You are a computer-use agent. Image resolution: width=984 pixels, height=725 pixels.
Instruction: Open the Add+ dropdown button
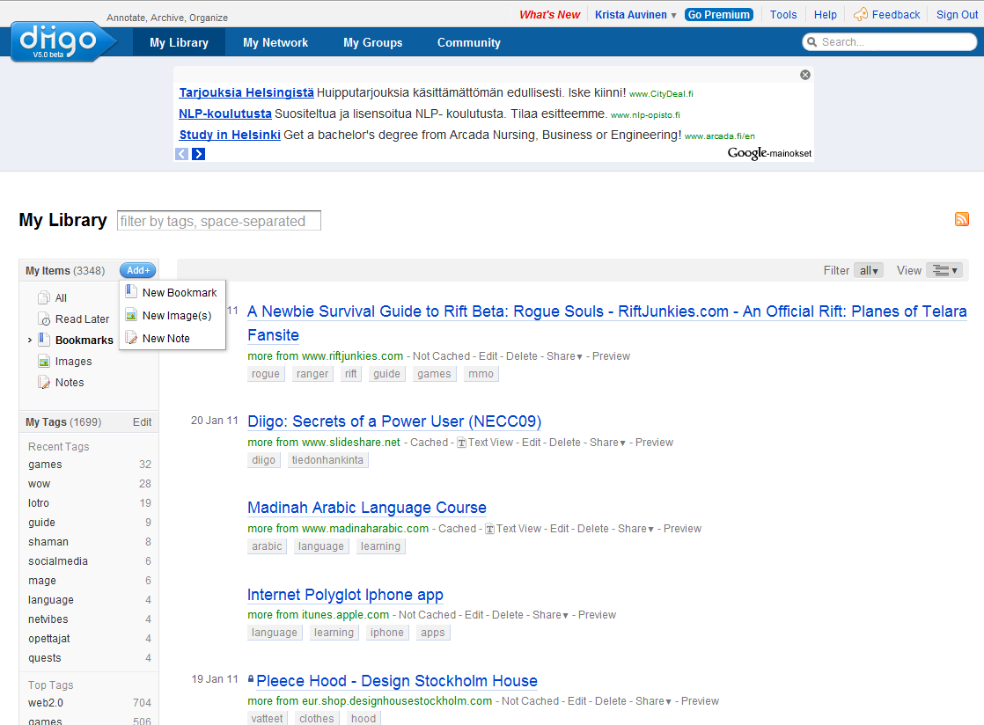point(138,270)
